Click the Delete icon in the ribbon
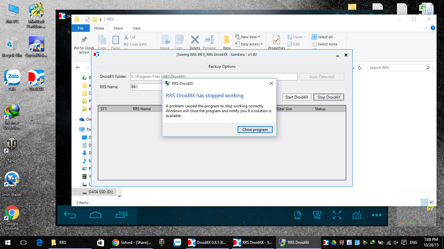 195,42
